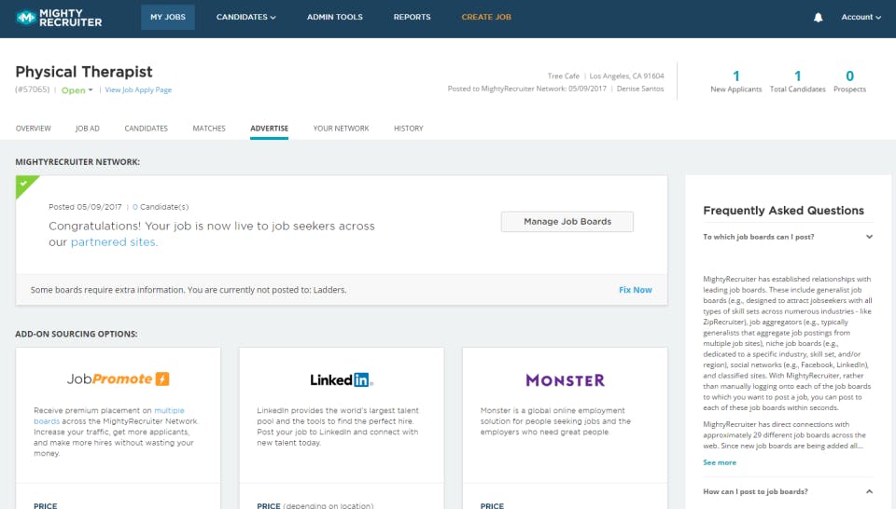Switch to the Candidates tab
This screenshot has height=509, width=896.
[x=147, y=129]
